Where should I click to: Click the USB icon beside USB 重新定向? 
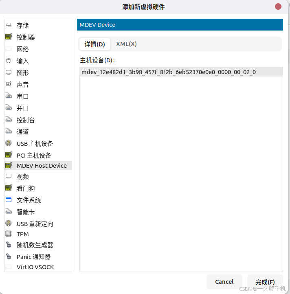click(x=9, y=223)
